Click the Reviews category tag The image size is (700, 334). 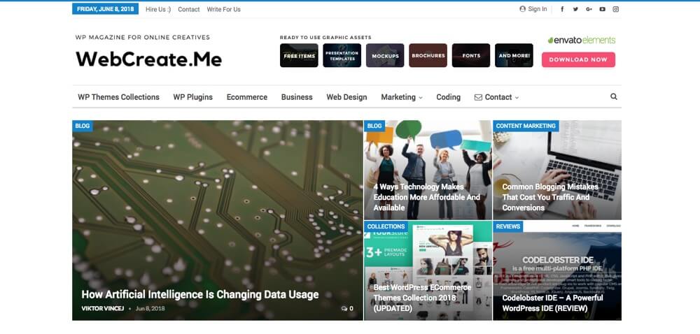(x=508, y=226)
